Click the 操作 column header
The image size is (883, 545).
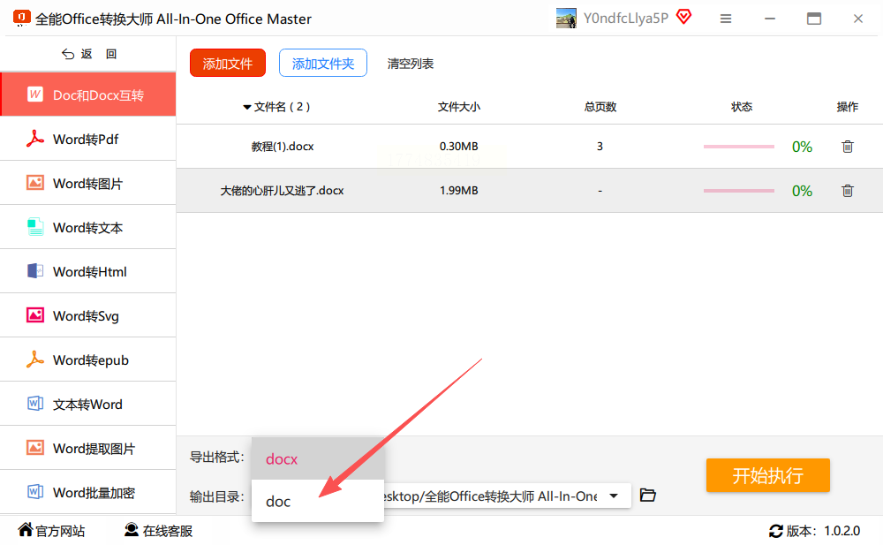(847, 107)
